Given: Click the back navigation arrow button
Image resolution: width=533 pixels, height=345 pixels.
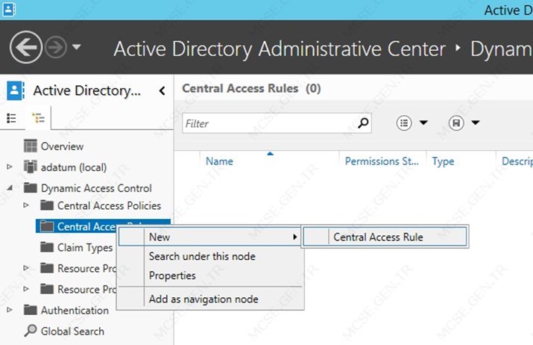Looking at the screenshot, I should coord(26,47).
